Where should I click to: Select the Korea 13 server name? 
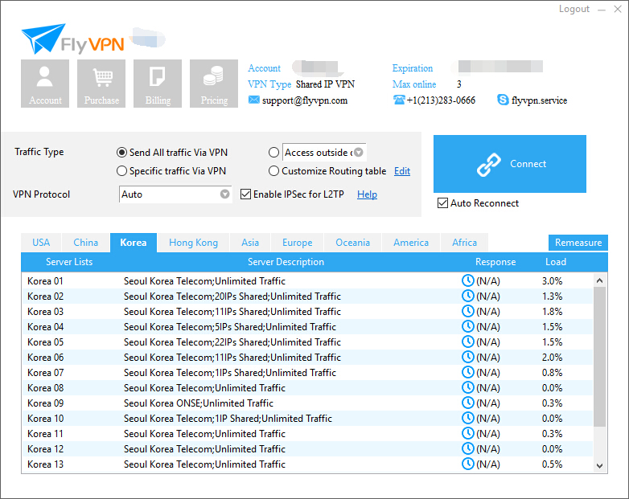(45, 464)
